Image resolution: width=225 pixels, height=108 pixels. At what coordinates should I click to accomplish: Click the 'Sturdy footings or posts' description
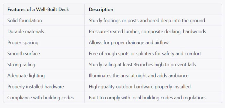point(147,20)
